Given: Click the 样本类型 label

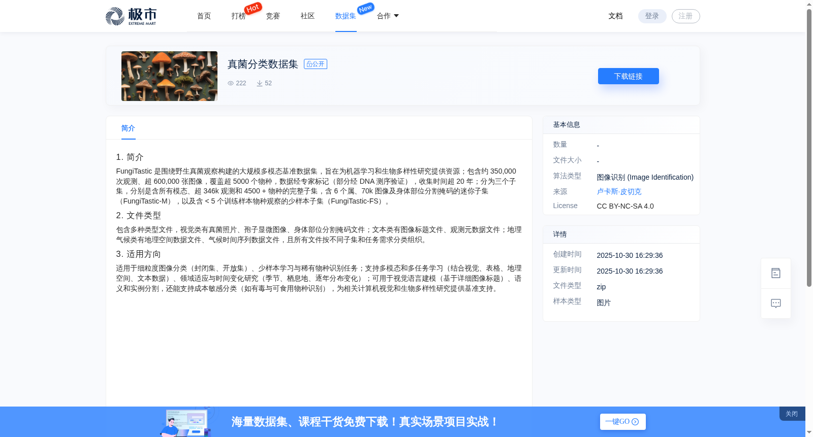Looking at the screenshot, I should [568, 301].
